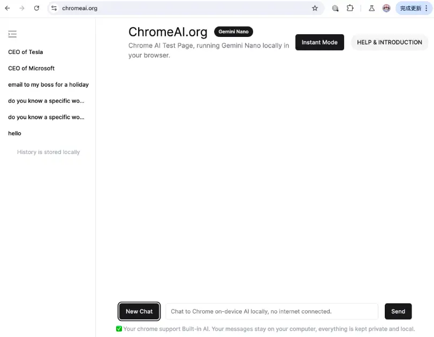Open HELP & INTRODUCTION
The image size is (434, 337).
pyautogui.click(x=389, y=42)
